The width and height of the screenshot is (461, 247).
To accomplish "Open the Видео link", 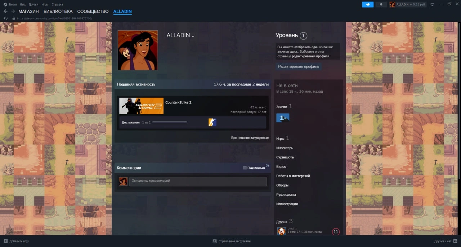I will click(x=281, y=167).
